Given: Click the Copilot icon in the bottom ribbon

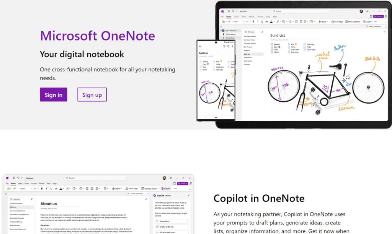Looking at the screenshot, I should tap(165, 188).
